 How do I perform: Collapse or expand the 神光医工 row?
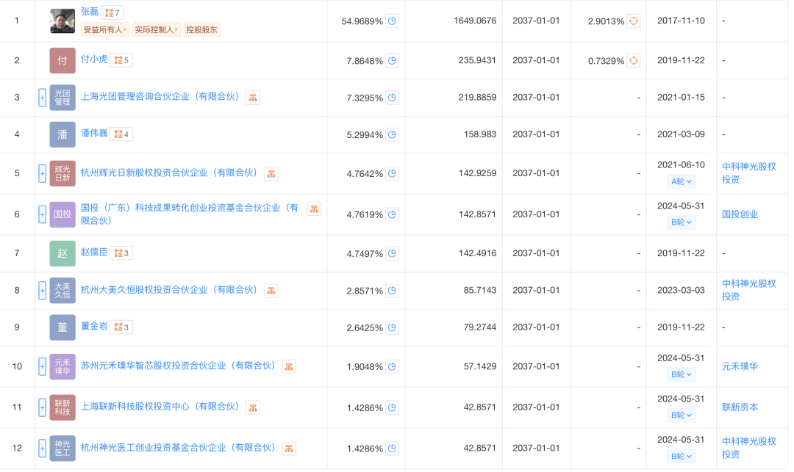pyautogui.click(x=42, y=448)
